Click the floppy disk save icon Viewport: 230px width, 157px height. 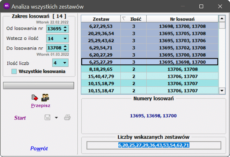48,117
